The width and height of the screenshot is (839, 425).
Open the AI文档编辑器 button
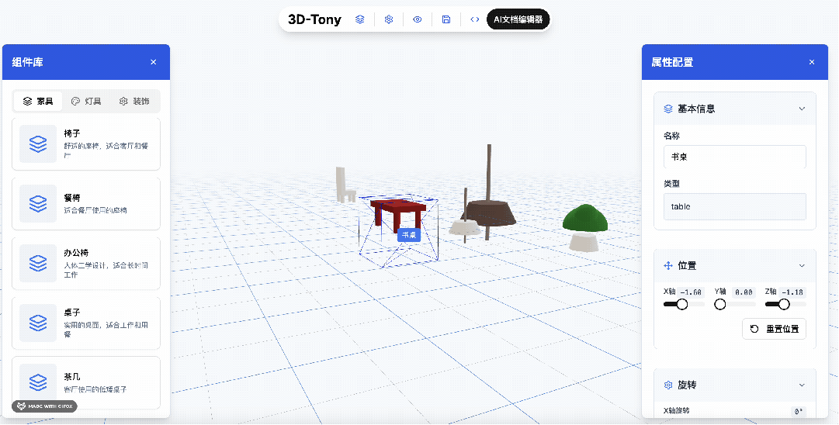tap(518, 19)
